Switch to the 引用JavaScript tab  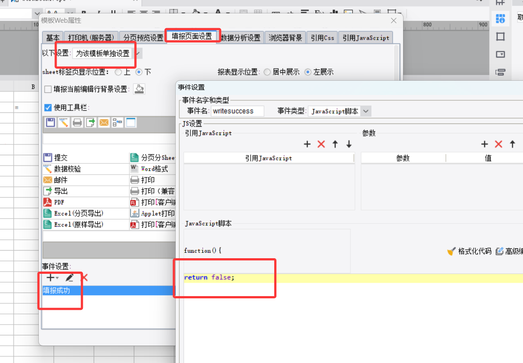(366, 38)
